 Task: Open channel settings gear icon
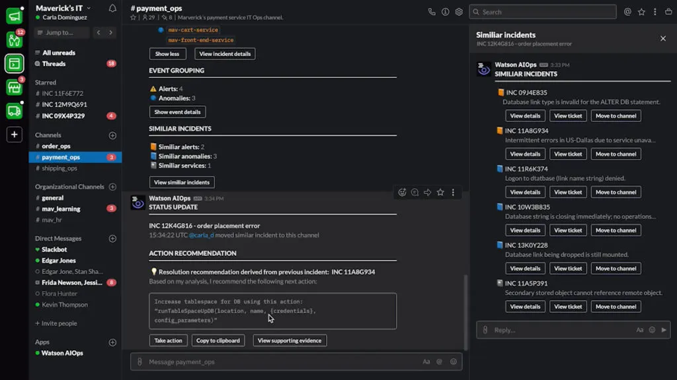459,12
